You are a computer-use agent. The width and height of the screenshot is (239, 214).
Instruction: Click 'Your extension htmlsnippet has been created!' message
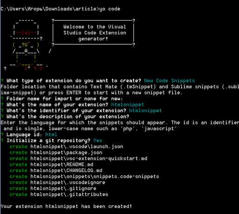click(66, 207)
